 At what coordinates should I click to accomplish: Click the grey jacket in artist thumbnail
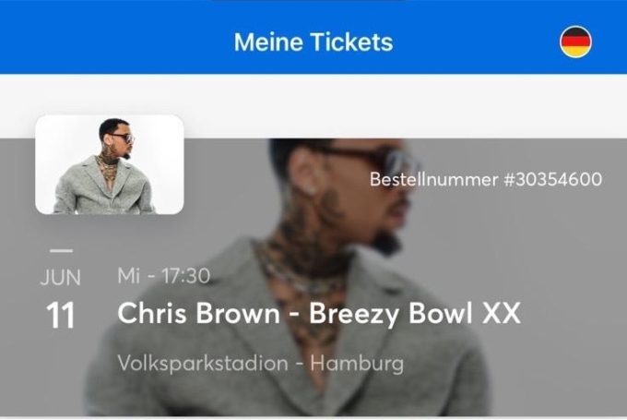pyautogui.click(x=103, y=188)
